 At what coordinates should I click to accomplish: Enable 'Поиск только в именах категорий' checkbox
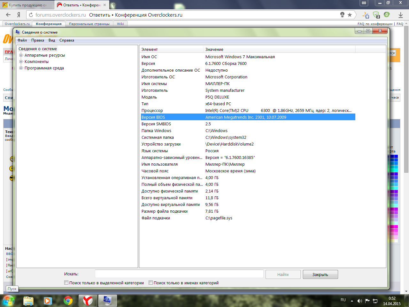151,283
